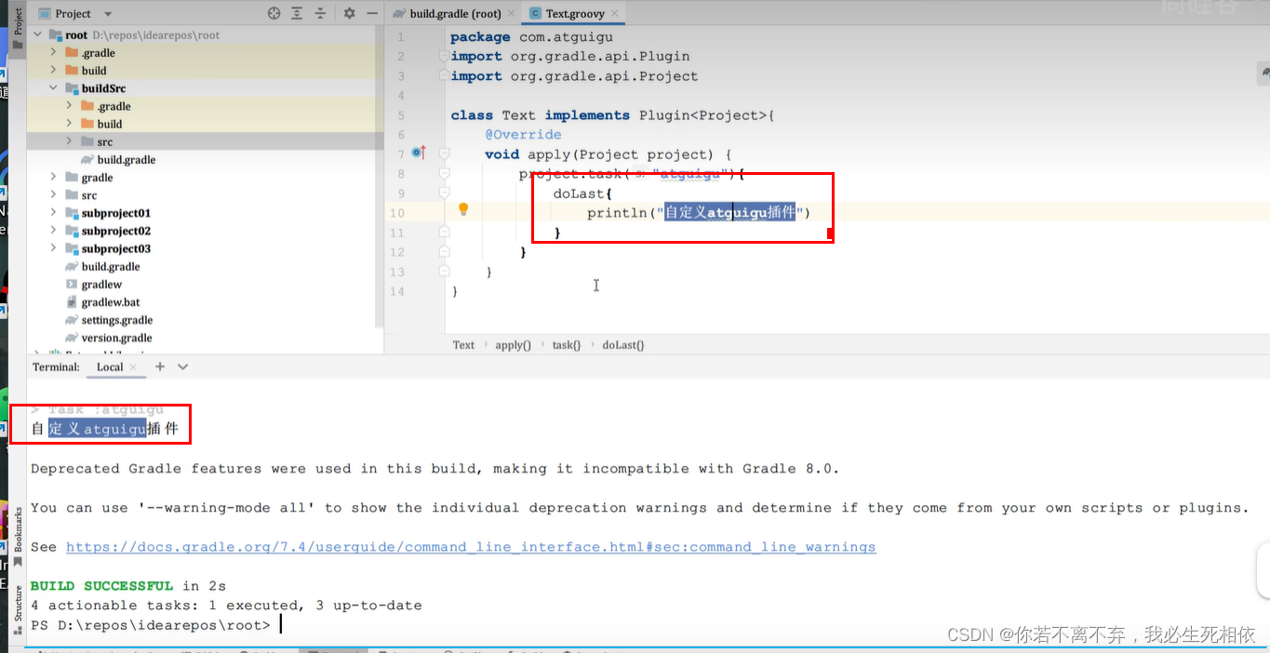Click the Project tree vertical scrollbar
Viewport: 1270px width, 653px height.
tap(380, 177)
